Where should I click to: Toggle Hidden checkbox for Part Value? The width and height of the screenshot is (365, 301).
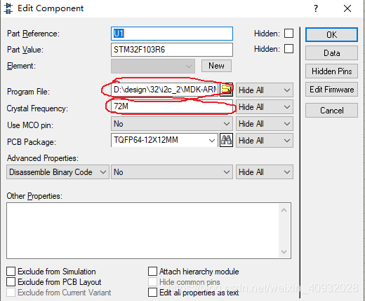(288, 49)
